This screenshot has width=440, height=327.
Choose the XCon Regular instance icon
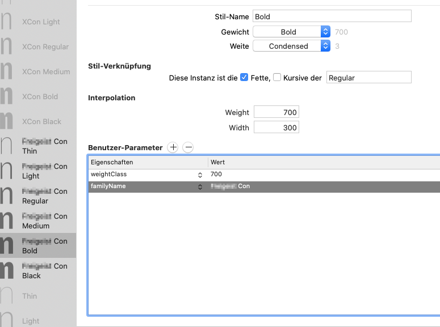7,47
